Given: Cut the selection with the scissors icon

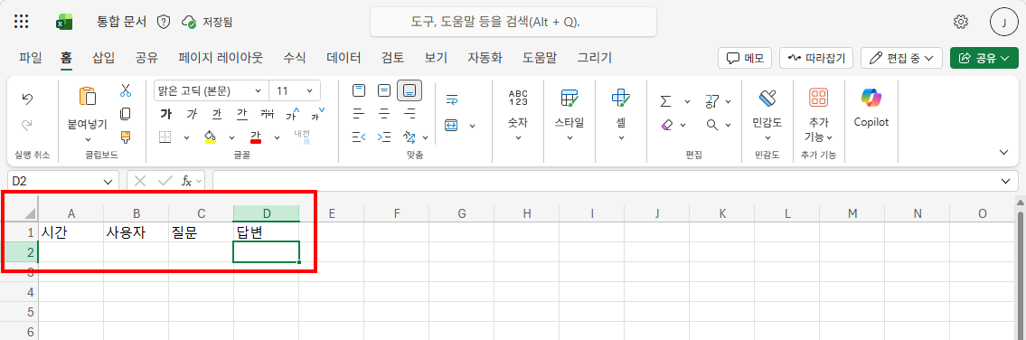Looking at the screenshot, I should tap(126, 90).
